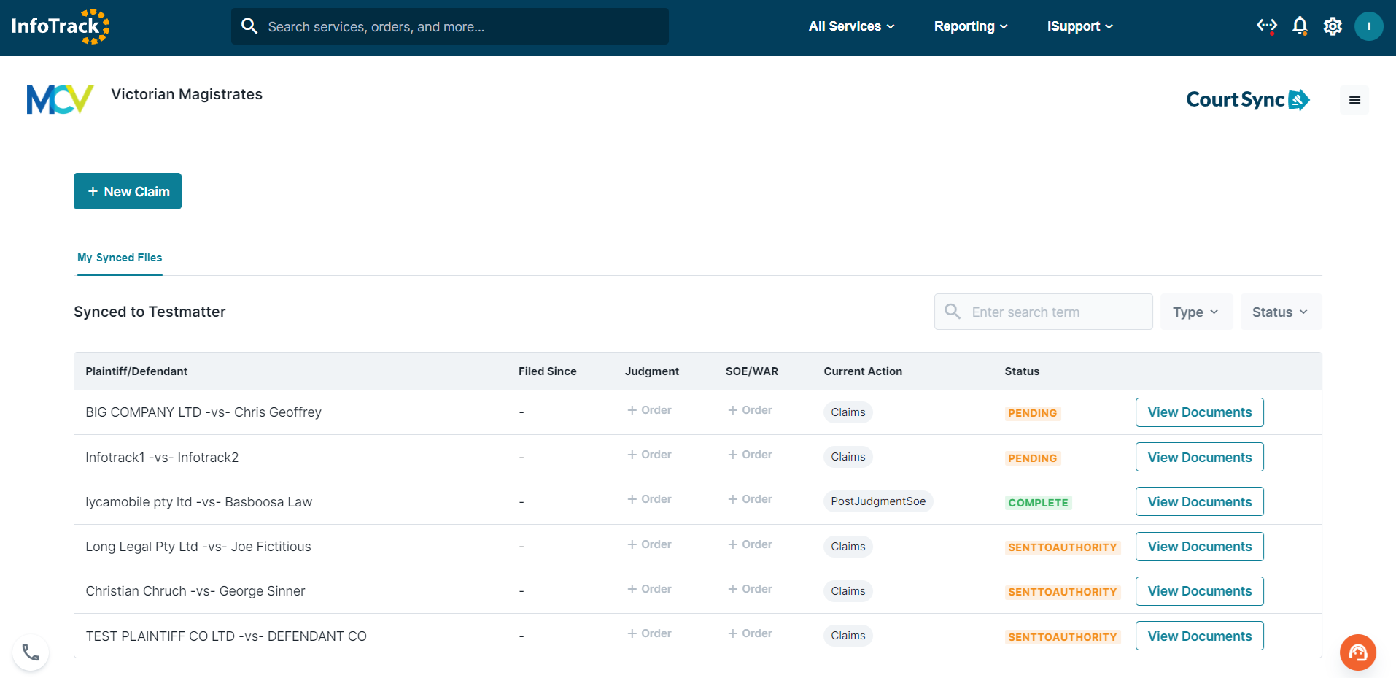This screenshot has width=1396, height=678.
Task: Click the SOE/WAR column header
Action: (x=752, y=371)
